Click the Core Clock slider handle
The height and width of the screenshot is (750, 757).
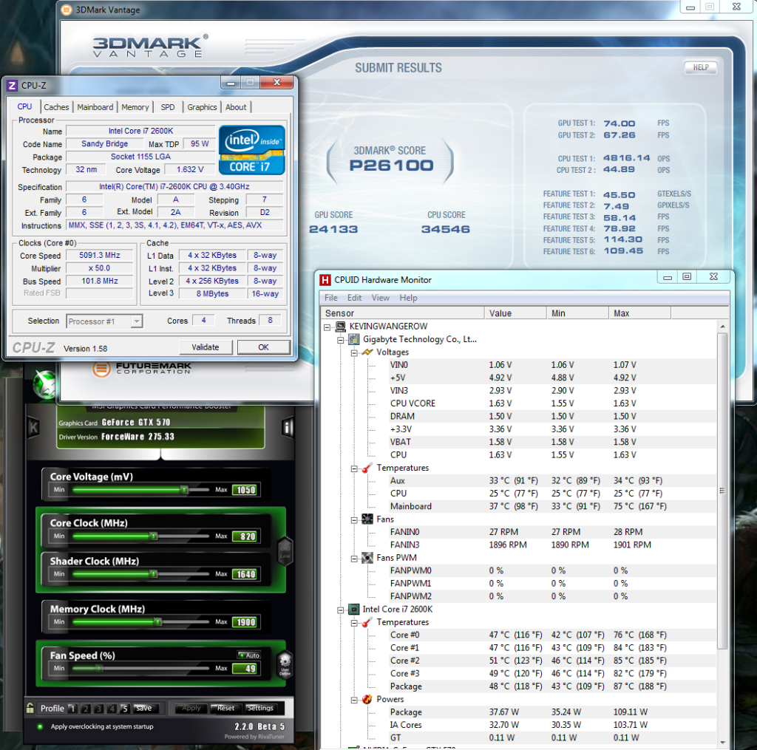[x=153, y=536]
